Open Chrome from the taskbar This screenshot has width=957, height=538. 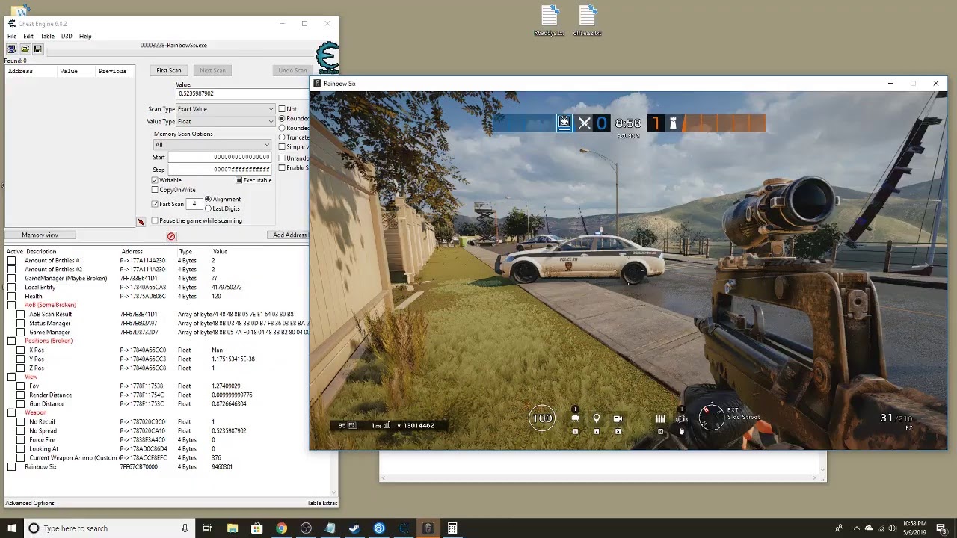[x=281, y=528]
